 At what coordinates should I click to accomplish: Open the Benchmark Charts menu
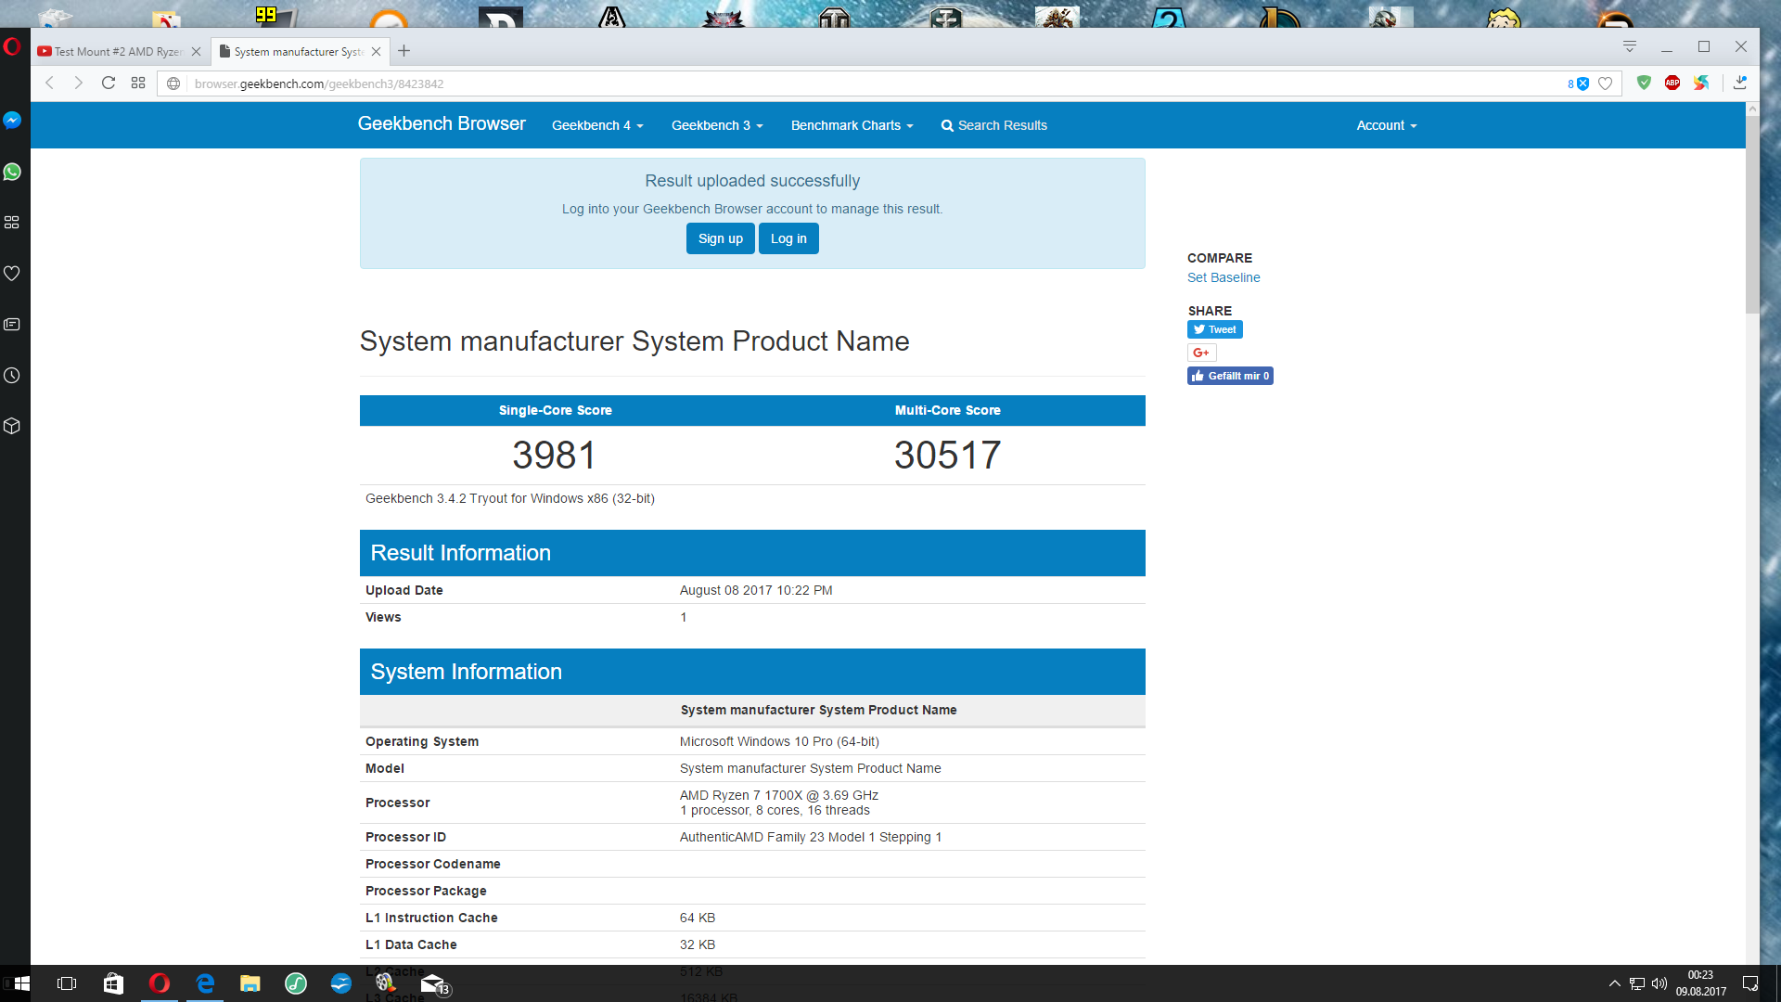[852, 125]
